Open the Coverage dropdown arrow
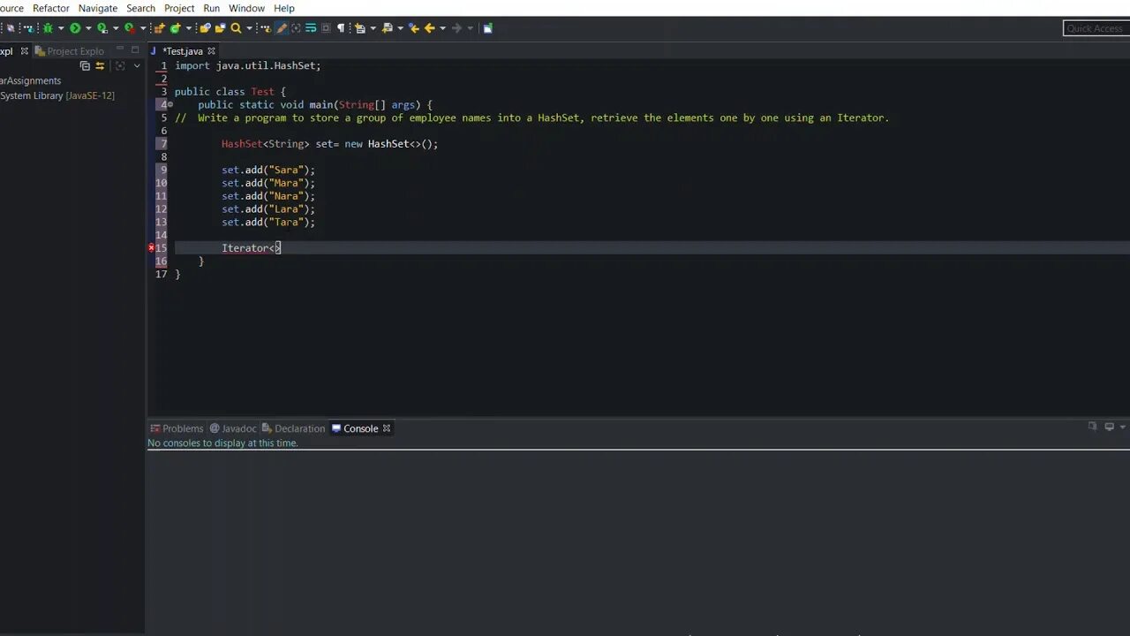Viewport: 1130px width, 636px height. 116,28
